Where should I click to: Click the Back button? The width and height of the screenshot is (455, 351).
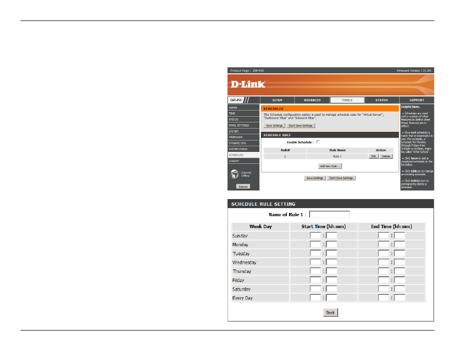coord(331,312)
